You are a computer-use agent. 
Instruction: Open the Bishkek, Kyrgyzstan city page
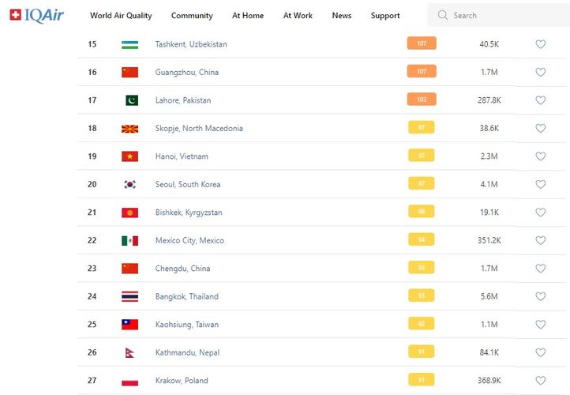(x=189, y=213)
